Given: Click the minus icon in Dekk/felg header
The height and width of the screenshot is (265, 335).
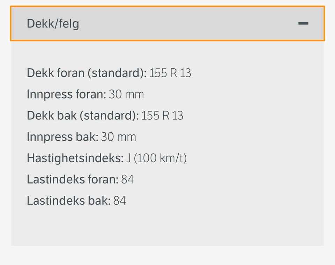Looking at the screenshot, I should (303, 23).
